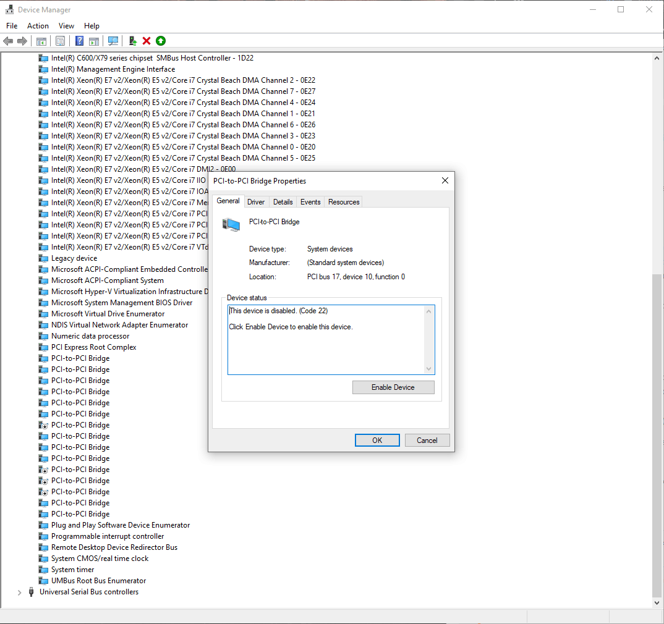This screenshot has height=624, width=664.
Task: Click the Update device driver toolbar icon
Action: pyautogui.click(x=132, y=41)
